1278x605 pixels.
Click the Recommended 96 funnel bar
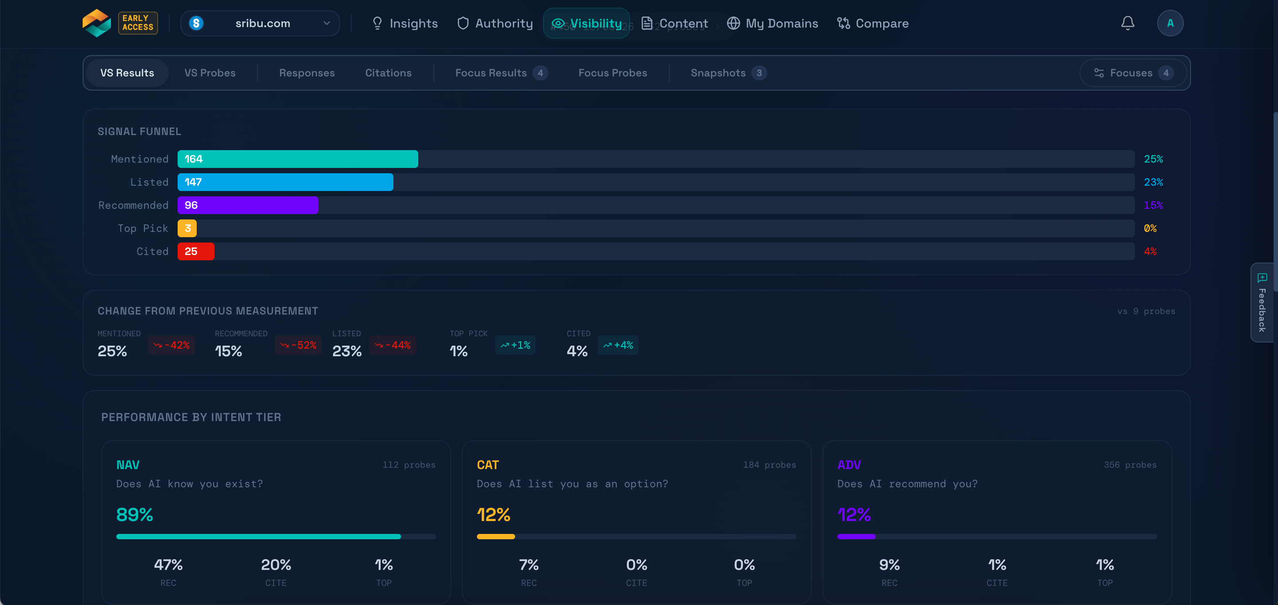248,205
